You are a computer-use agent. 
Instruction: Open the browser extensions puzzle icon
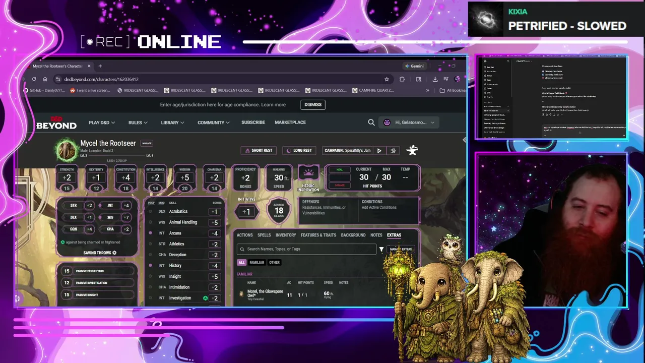(x=402, y=79)
